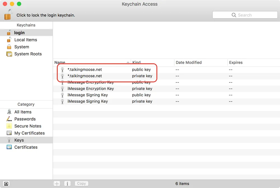This screenshot has width=280, height=188.
Task: Select the All Items keyring icon
Action: (x=9, y=112)
